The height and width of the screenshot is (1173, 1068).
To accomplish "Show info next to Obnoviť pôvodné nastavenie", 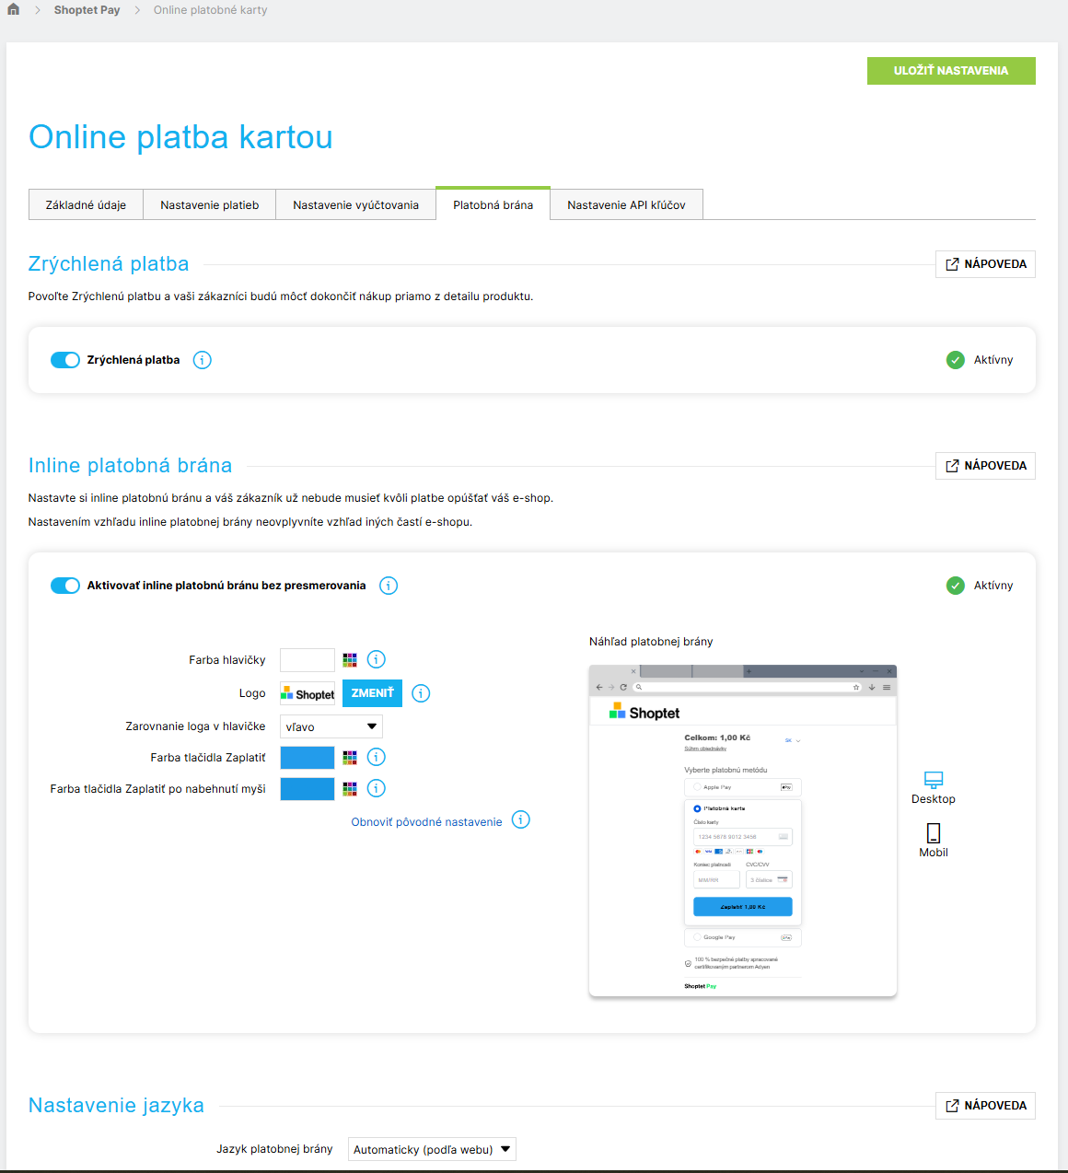I will click(x=521, y=819).
